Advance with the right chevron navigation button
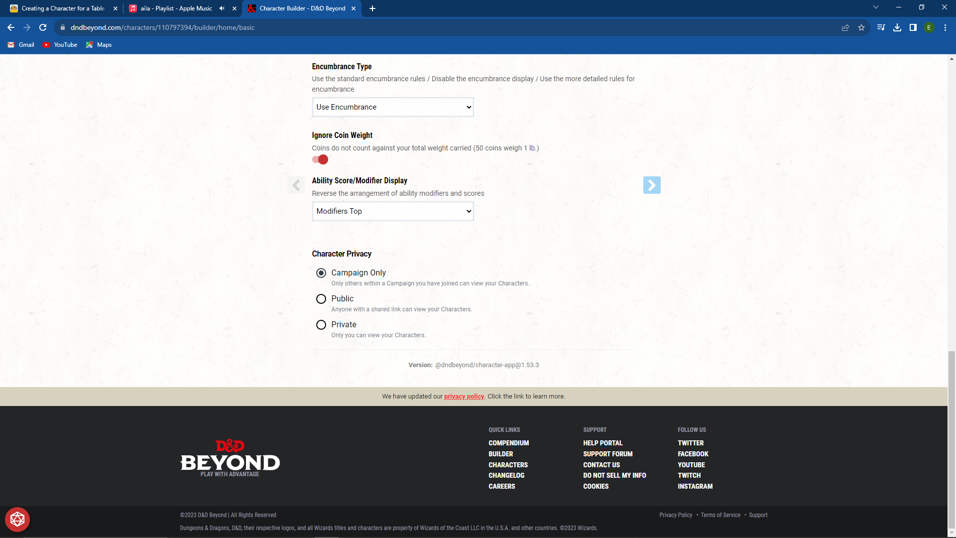This screenshot has height=538, width=956. [x=652, y=185]
